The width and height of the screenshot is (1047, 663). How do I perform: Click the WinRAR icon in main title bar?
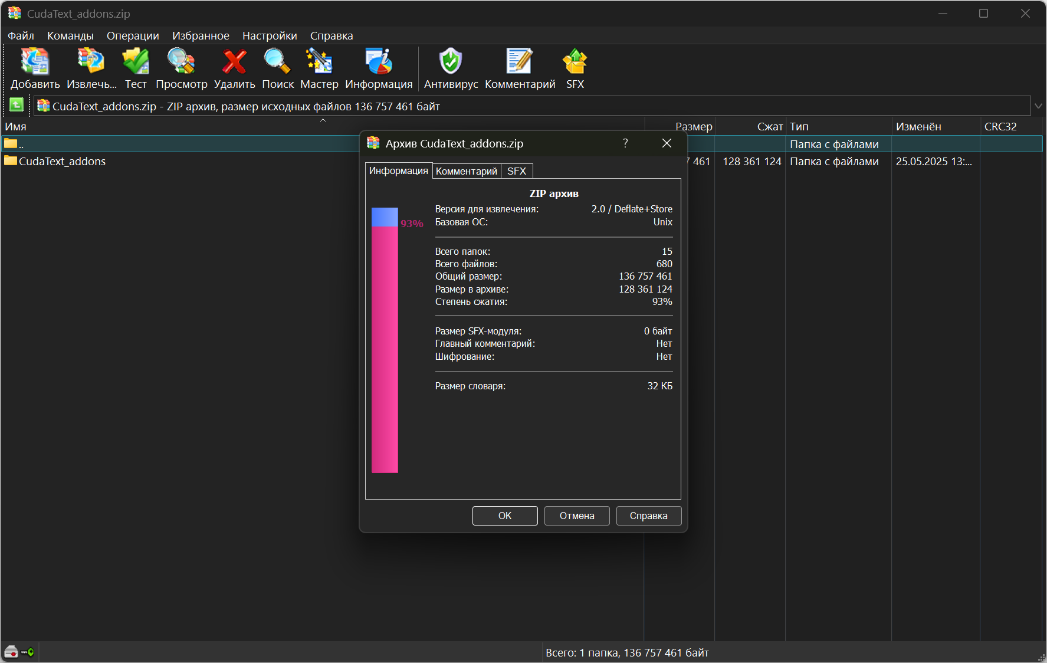click(x=14, y=13)
